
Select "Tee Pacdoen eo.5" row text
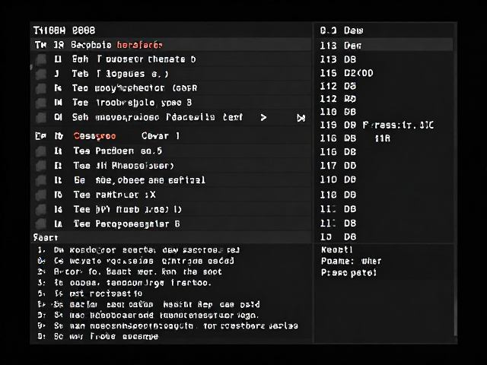point(118,151)
